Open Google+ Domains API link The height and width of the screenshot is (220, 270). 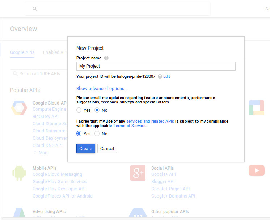(173, 196)
